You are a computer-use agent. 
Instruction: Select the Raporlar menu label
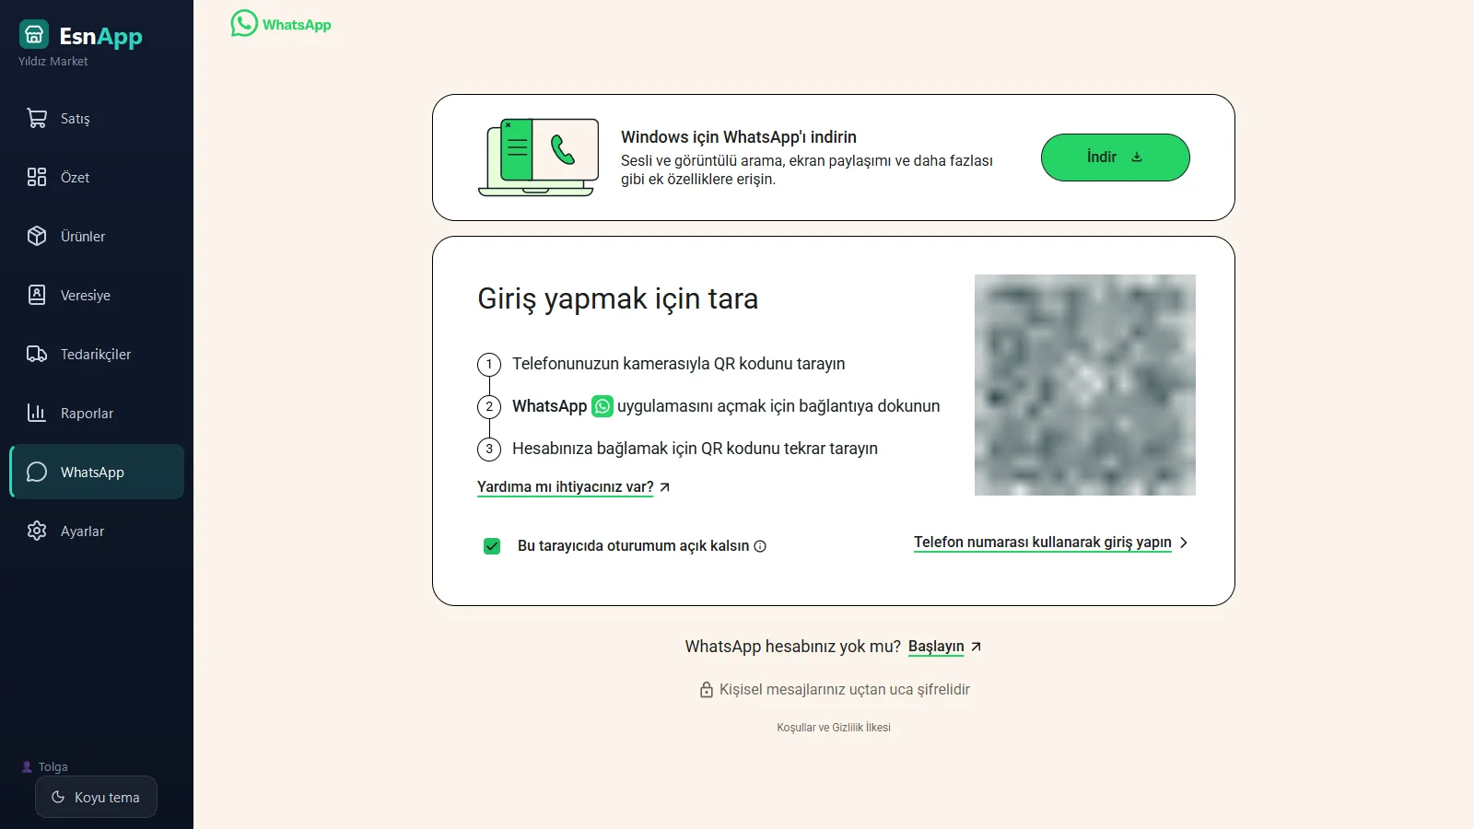(x=87, y=414)
